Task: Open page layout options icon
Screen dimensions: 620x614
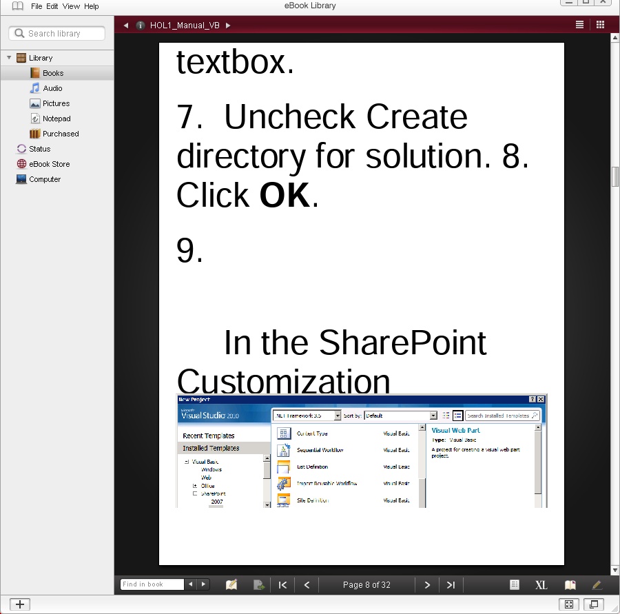Action: [x=515, y=585]
